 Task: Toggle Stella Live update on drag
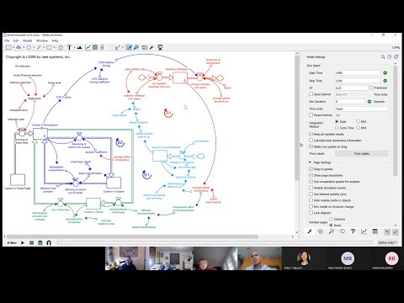click(x=311, y=146)
